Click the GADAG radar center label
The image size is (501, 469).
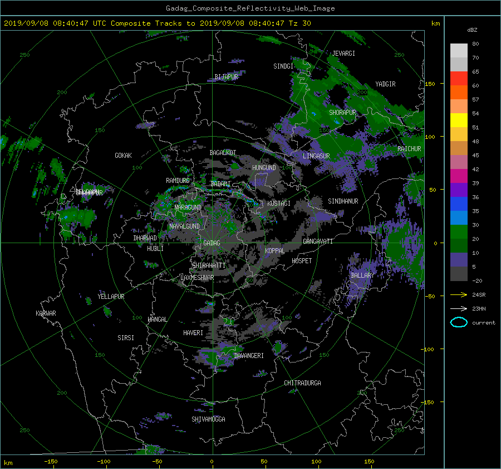(212, 243)
